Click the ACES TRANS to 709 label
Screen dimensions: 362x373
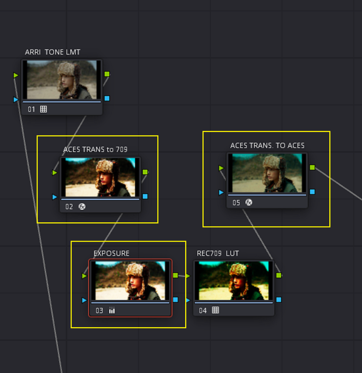click(95, 149)
